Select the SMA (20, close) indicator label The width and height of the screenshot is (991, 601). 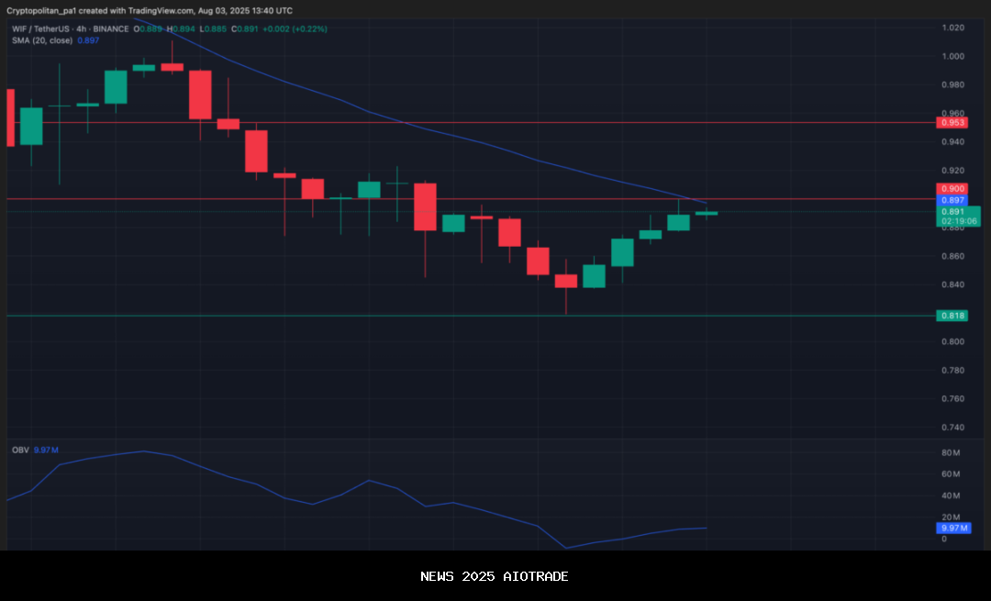pyautogui.click(x=42, y=40)
